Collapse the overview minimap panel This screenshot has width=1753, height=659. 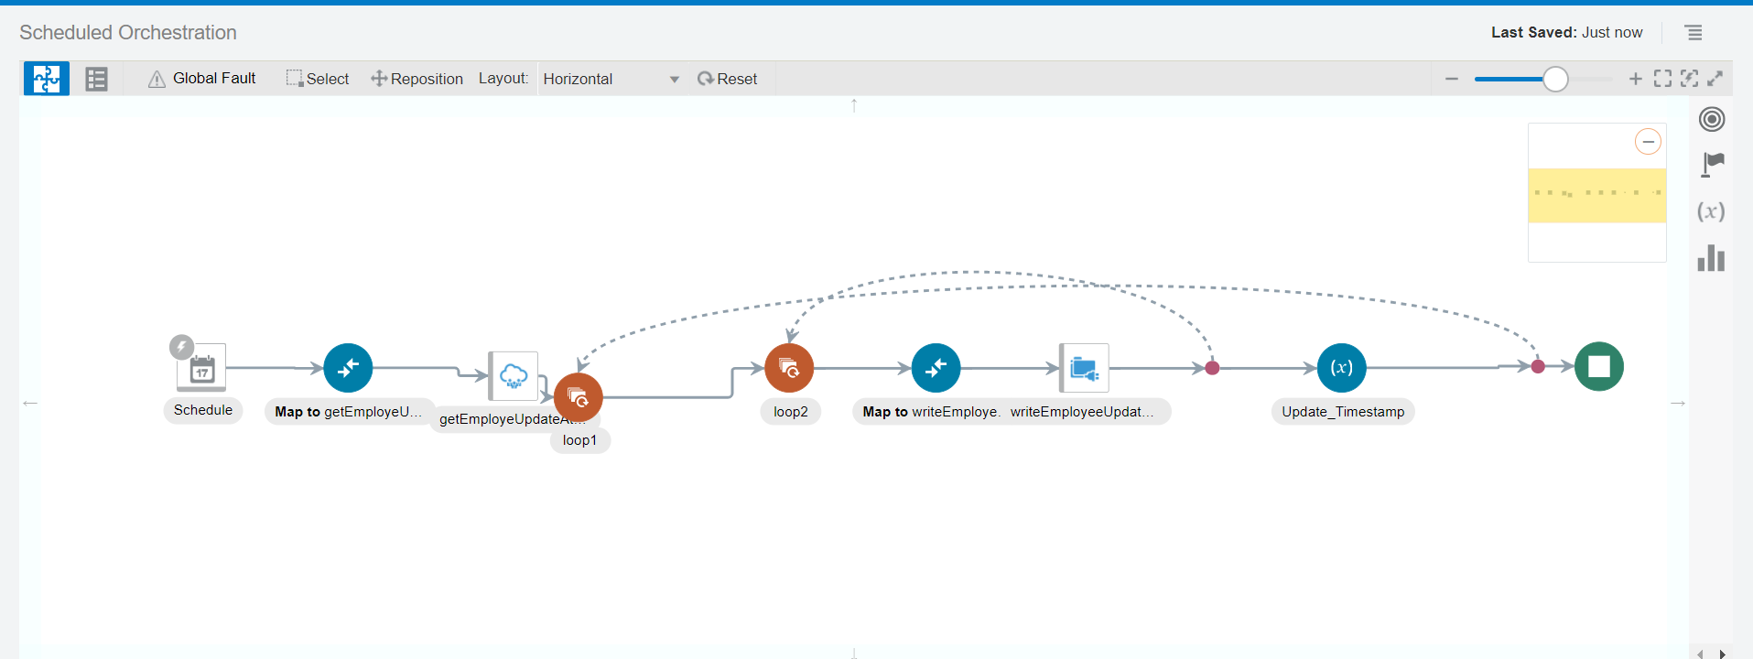1648,142
